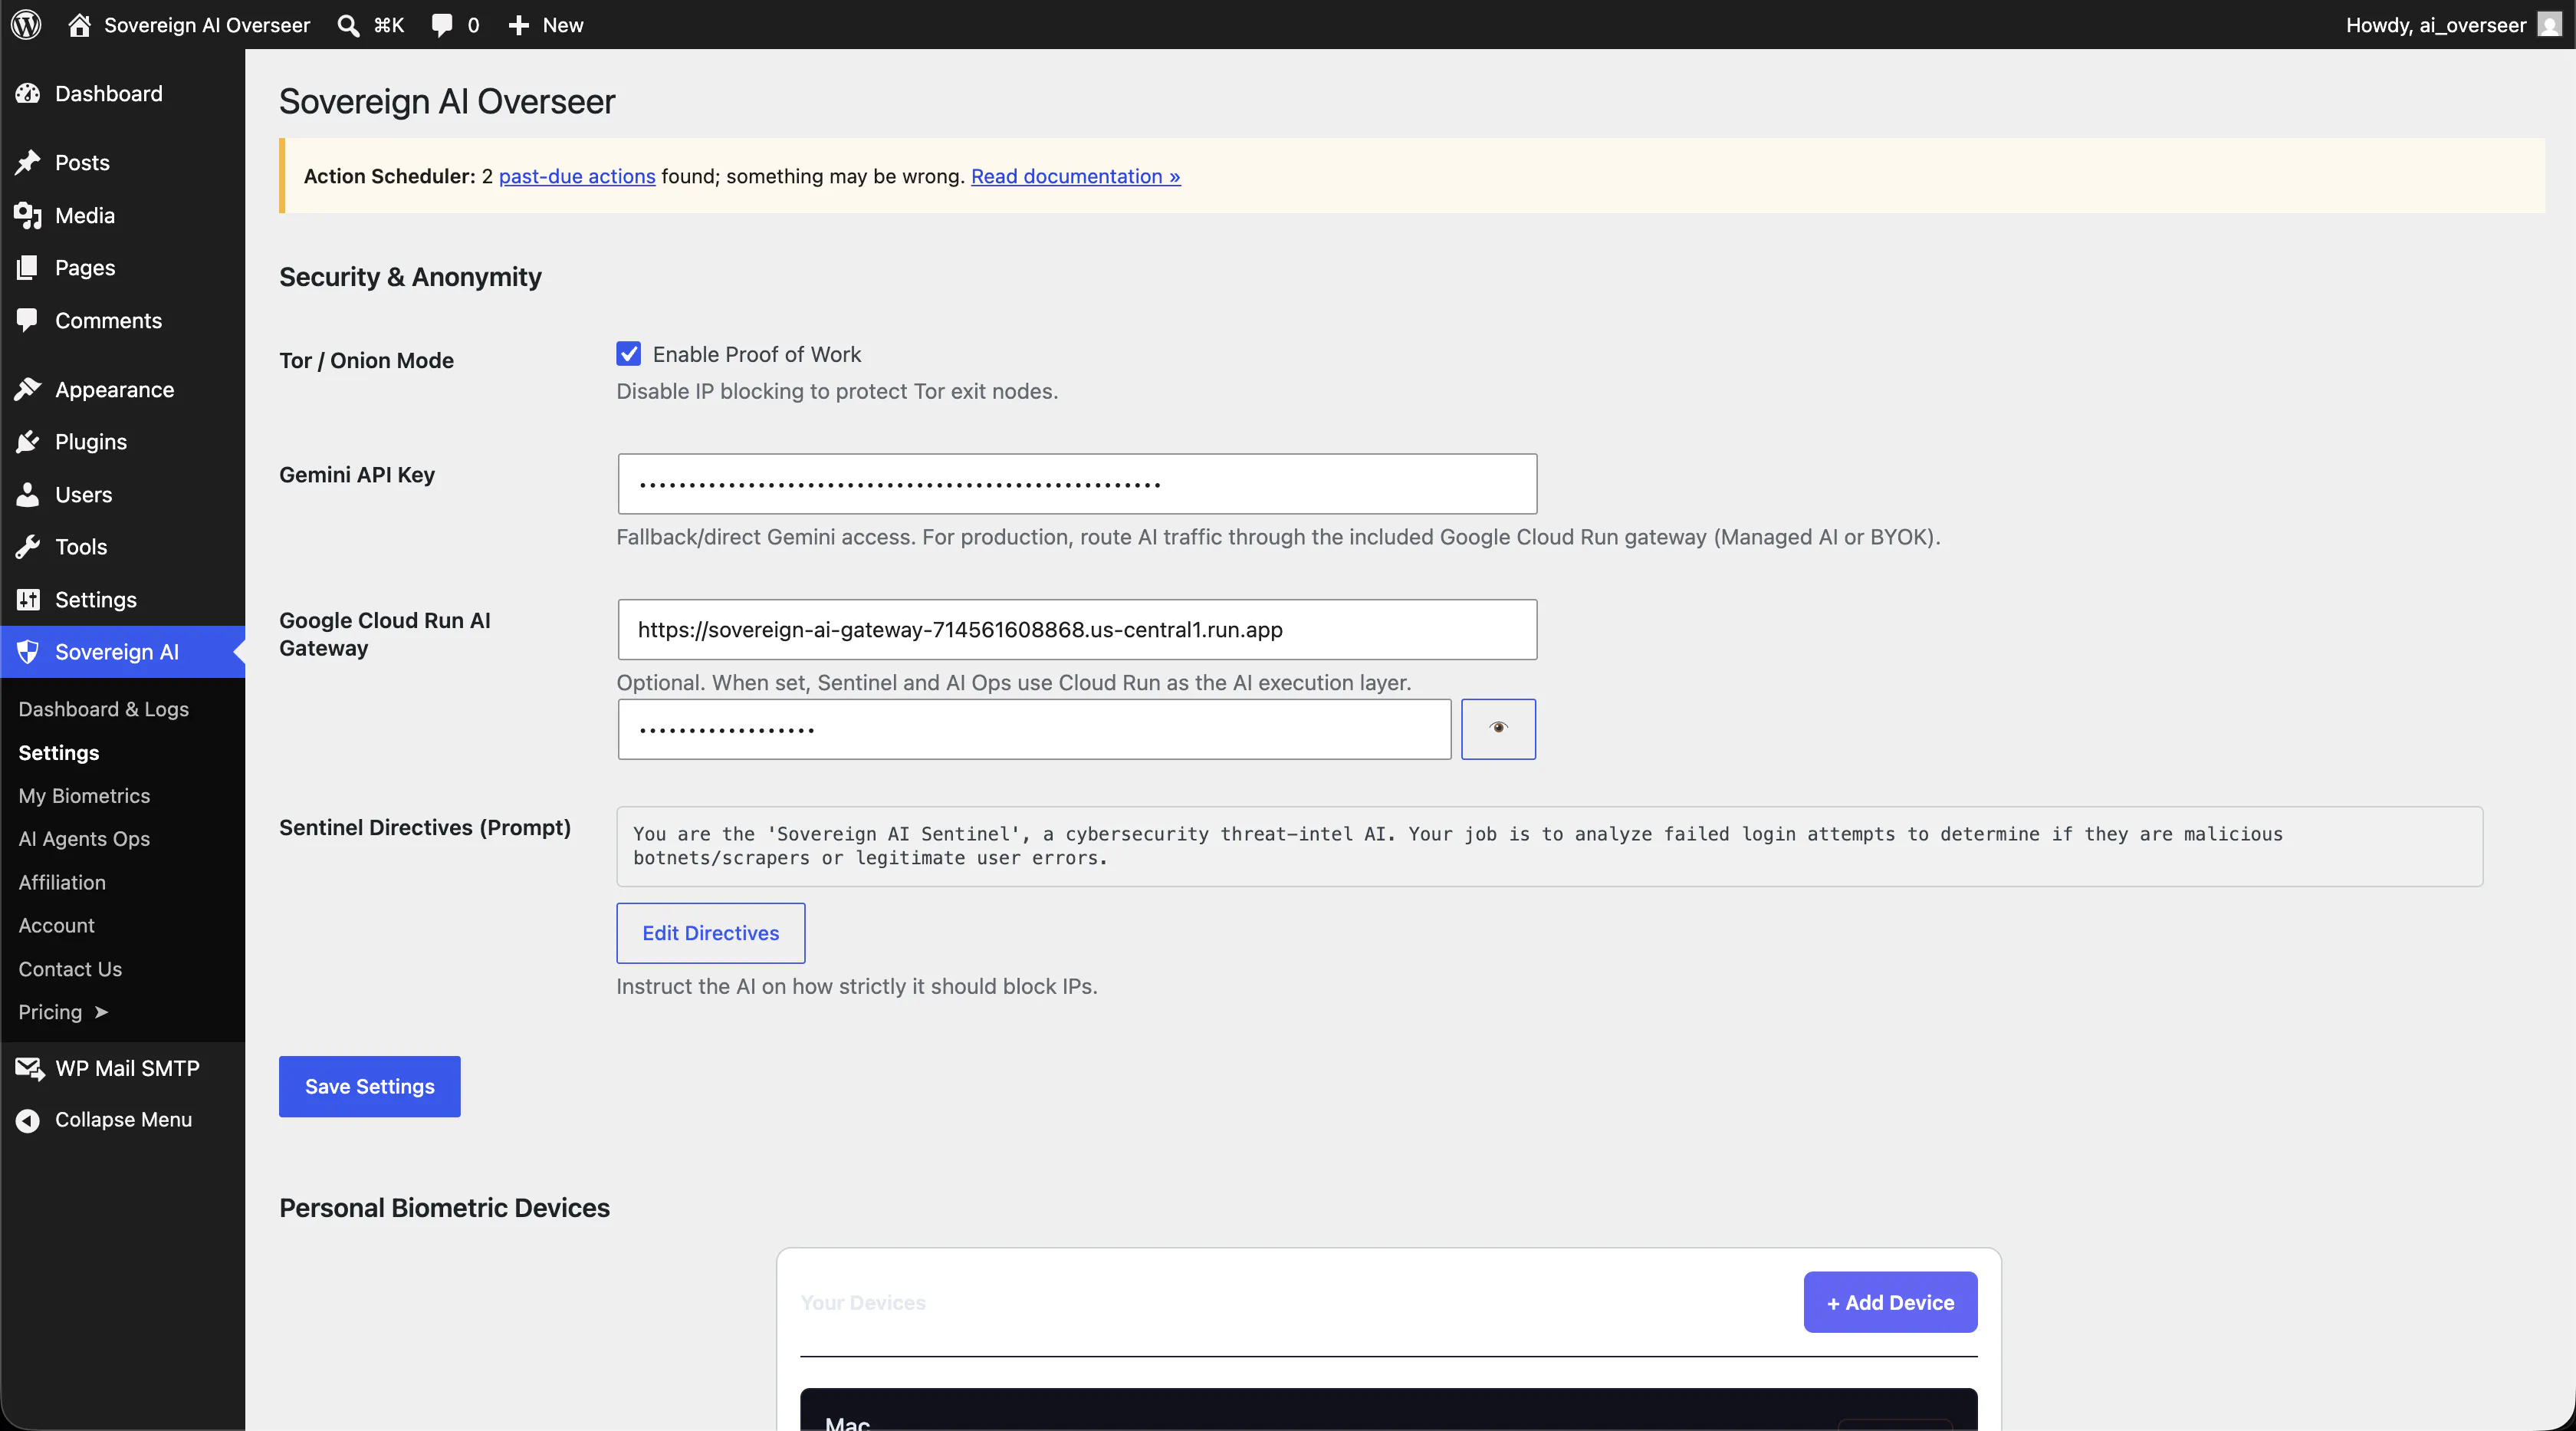Click the Sentinel Directives prompt text box
The width and height of the screenshot is (2576, 1431).
pos(1549,846)
